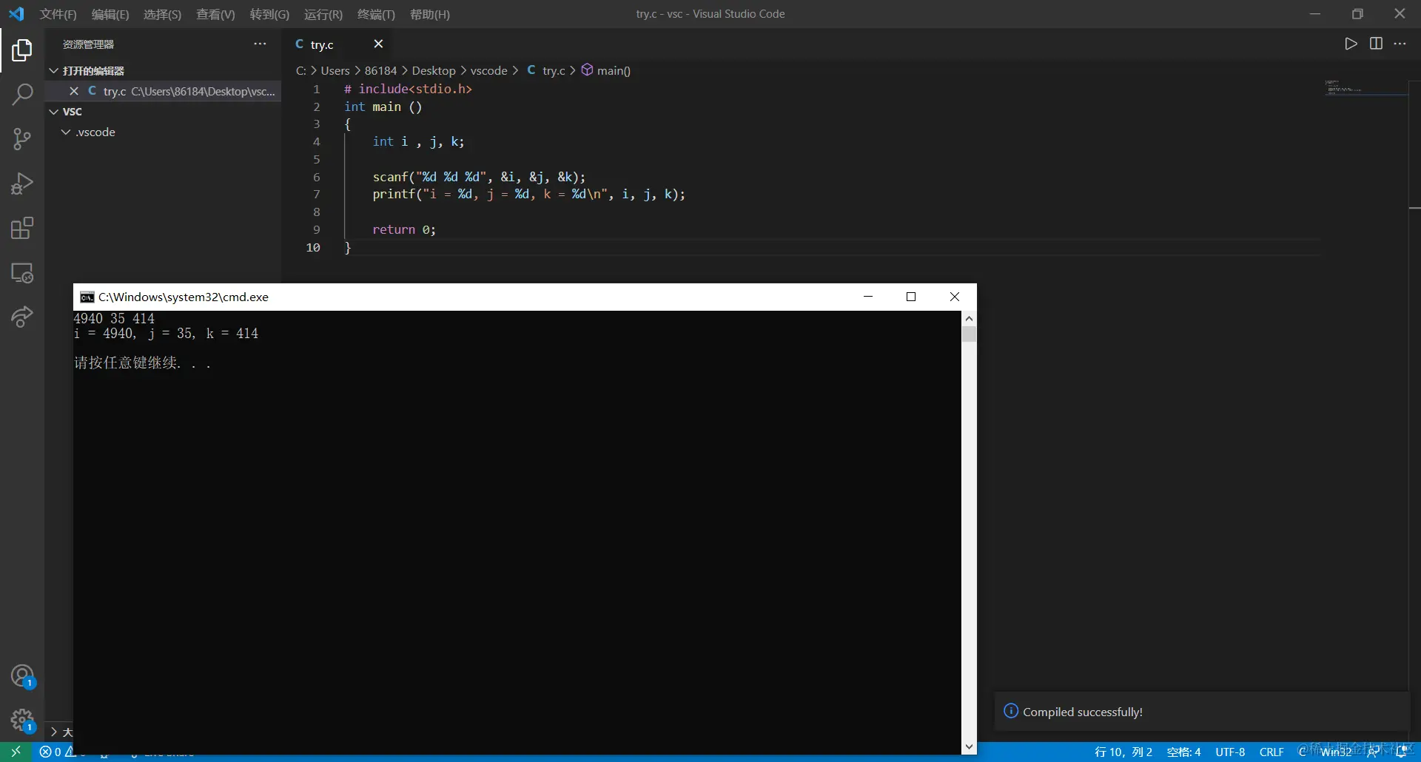
Task: Open editor More Actions ellipsis
Action: [1400, 44]
